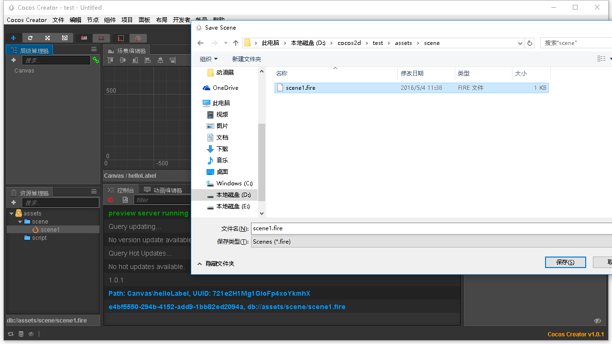The width and height of the screenshot is (612, 344).
Task: Switch to local coordinate rotation mode
Action: 121,38
